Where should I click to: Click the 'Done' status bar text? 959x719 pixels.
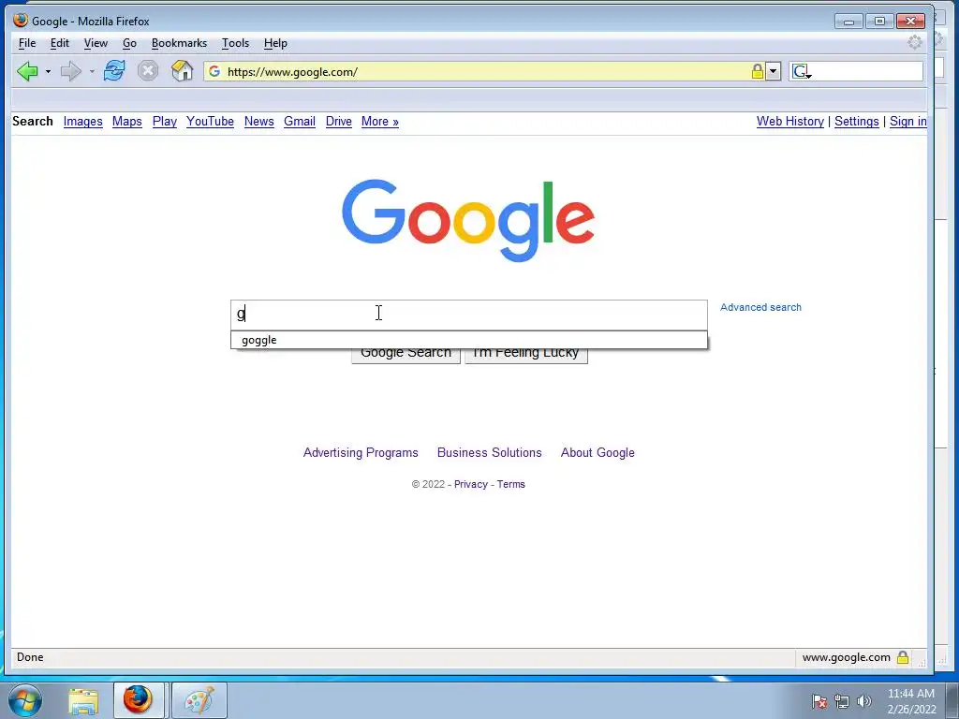click(x=30, y=657)
